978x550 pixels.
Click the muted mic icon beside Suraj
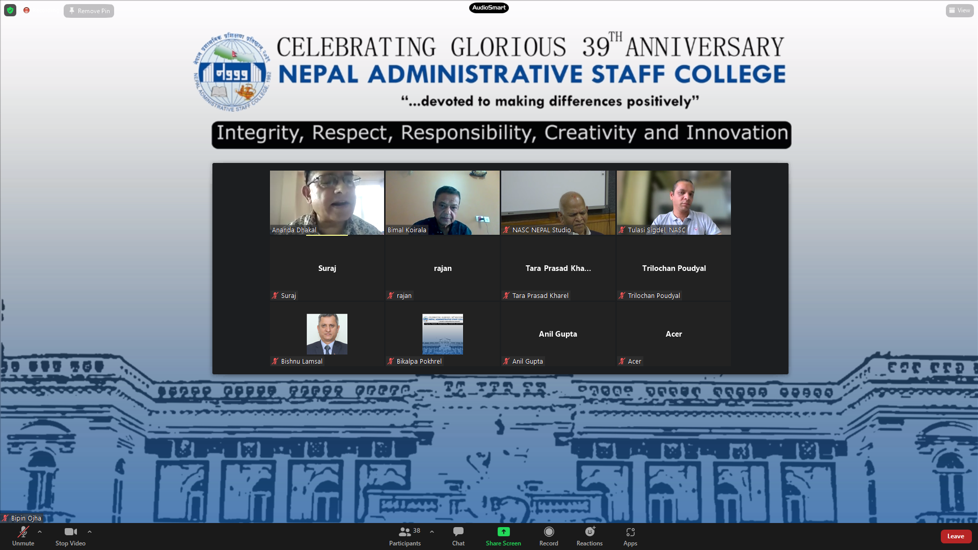click(x=275, y=295)
